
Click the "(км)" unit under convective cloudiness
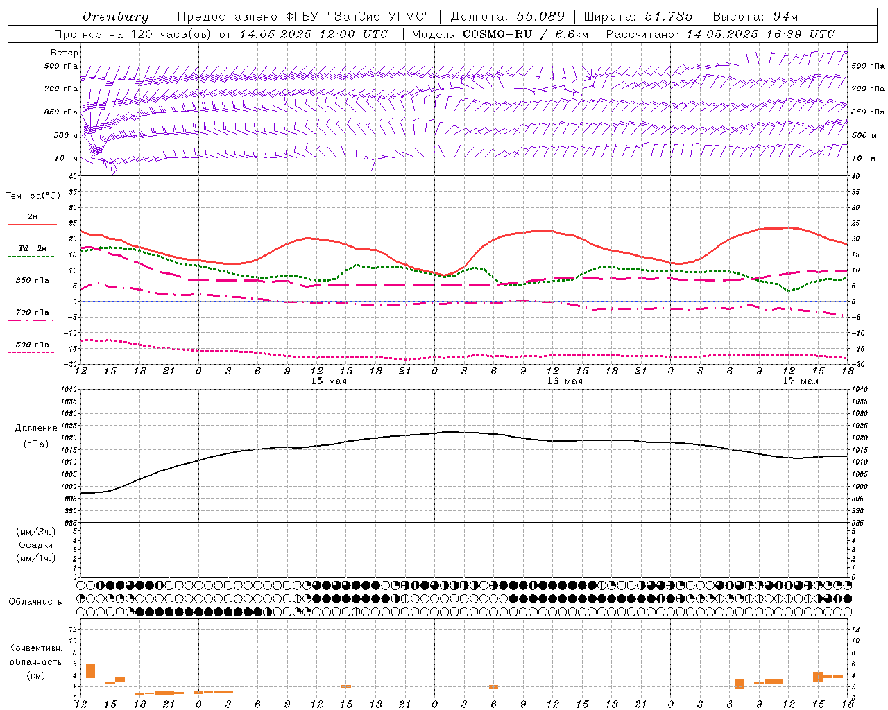coord(36,675)
